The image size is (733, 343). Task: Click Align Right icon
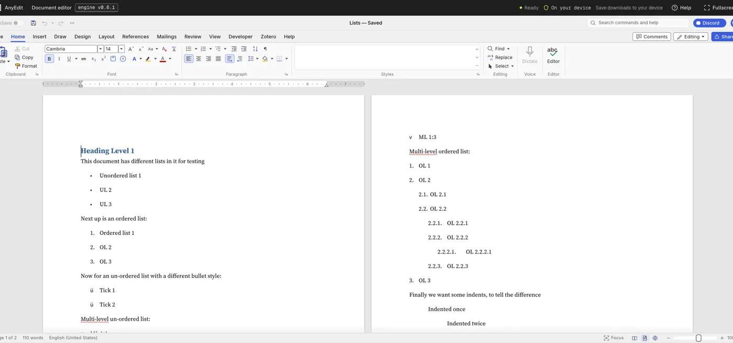pyautogui.click(x=208, y=59)
